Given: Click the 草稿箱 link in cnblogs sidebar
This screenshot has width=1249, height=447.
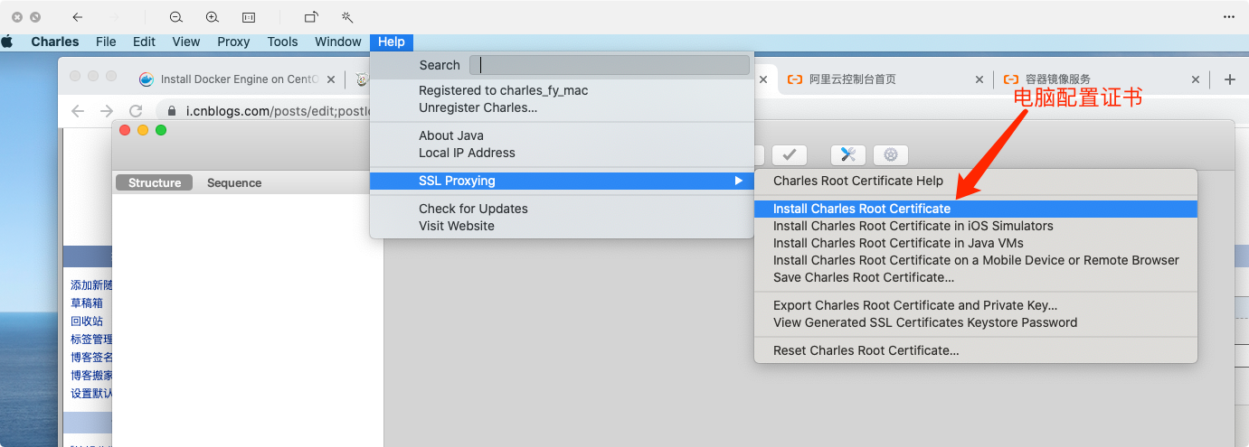Looking at the screenshot, I should click(87, 303).
